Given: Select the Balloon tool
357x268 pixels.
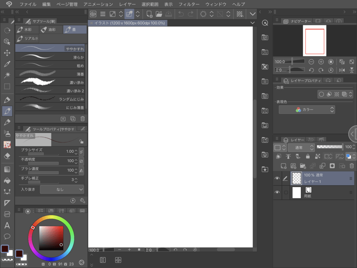Looking at the screenshot, I should (7, 236).
